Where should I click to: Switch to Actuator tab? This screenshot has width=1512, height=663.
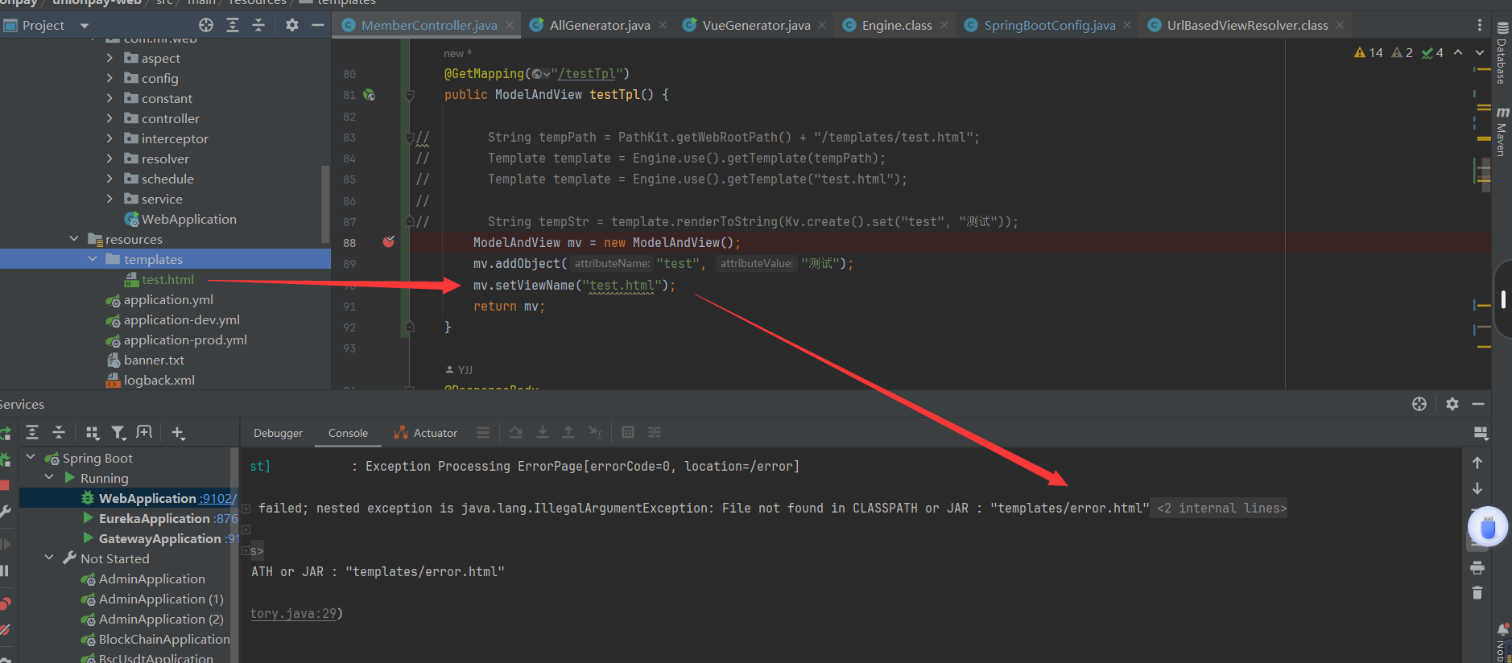[x=425, y=433]
